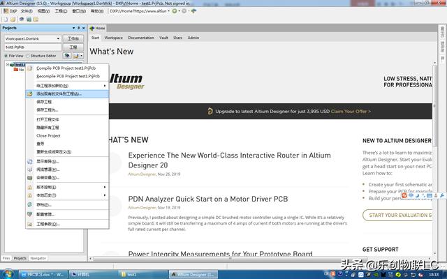The image size is (447, 279).
Task: Pin the Projects panel
Action: 79,28
